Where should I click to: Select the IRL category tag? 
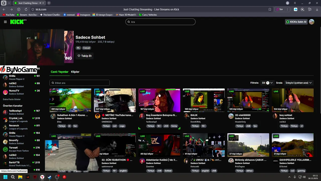pyautogui.click(x=78, y=48)
